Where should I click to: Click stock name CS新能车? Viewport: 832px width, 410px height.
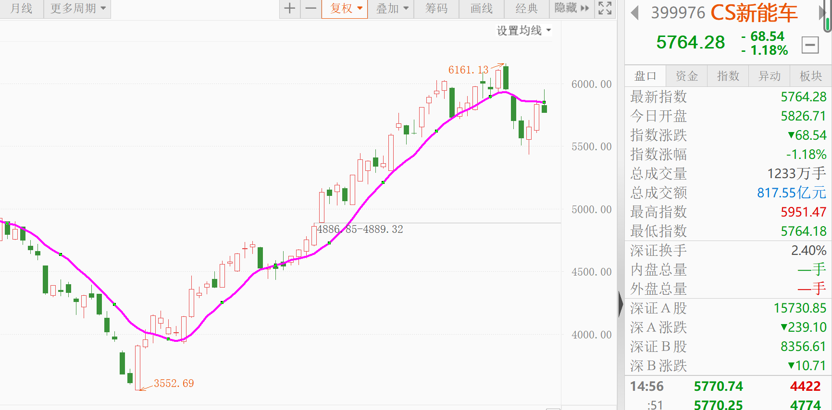[754, 13]
